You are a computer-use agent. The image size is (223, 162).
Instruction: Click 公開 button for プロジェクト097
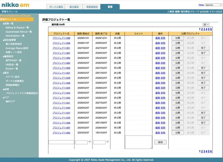coord(178,127)
